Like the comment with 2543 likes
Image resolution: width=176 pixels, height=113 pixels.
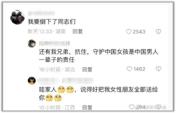(129, 32)
